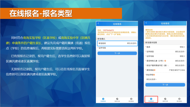The image size is (190, 107).
Task: Tap the back arrow on the 新生基本信息 phone screen
Action: point(146,23)
